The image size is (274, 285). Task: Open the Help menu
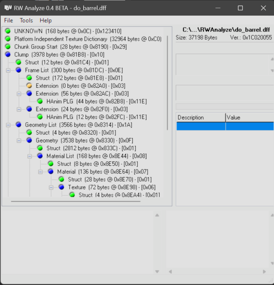[46, 21]
